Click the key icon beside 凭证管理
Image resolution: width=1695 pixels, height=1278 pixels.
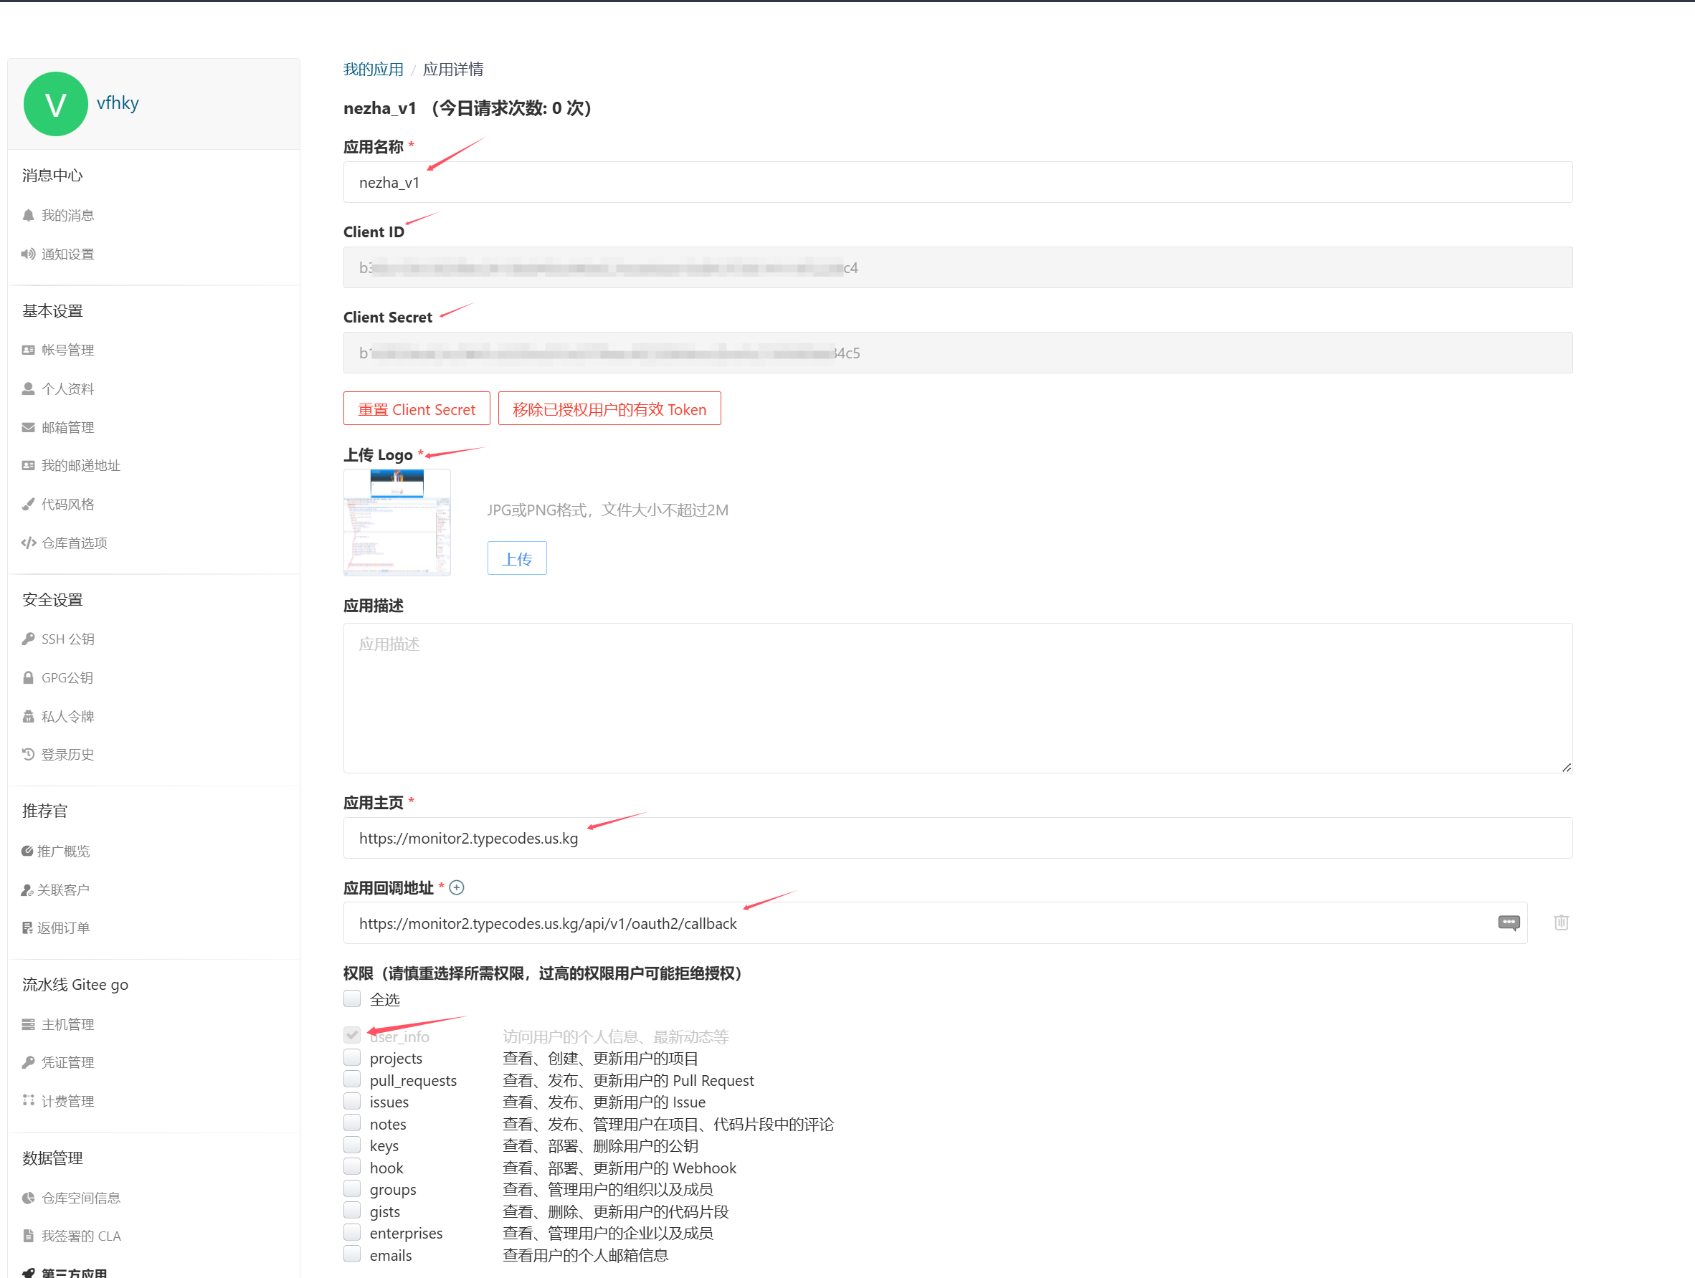coord(29,1064)
